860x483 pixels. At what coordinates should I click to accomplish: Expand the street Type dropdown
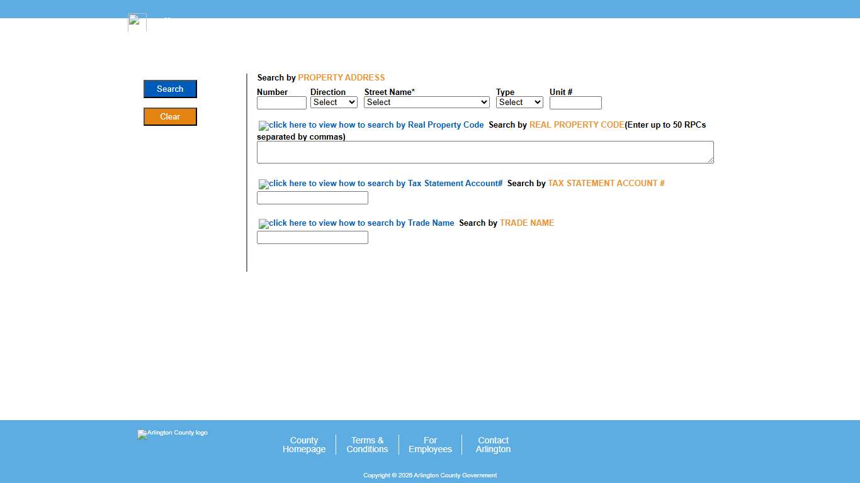(519, 103)
